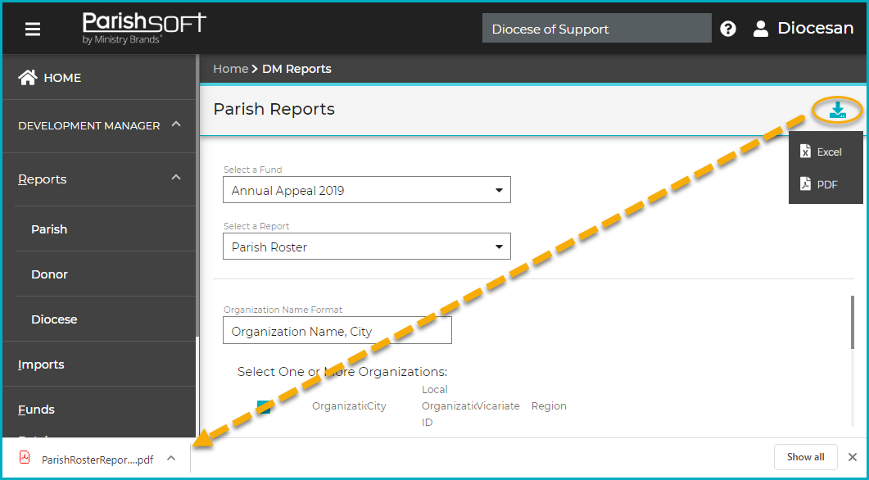Click the Parish Reports heading
Image resolution: width=869 pixels, height=480 pixels.
[274, 109]
